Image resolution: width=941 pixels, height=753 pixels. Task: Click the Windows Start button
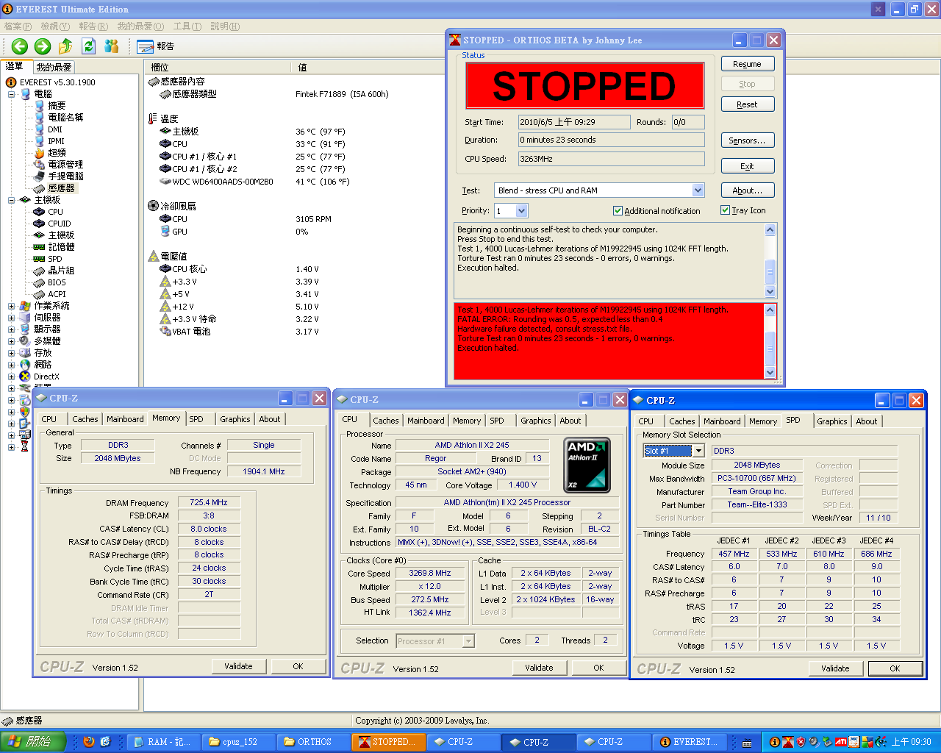coord(33,742)
